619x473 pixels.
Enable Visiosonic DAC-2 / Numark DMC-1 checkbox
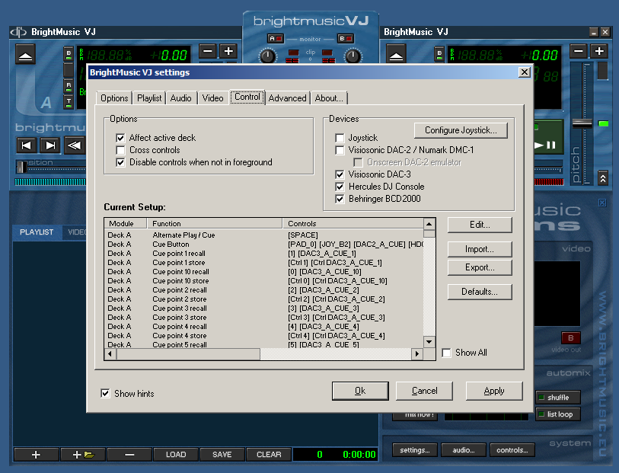point(340,150)
